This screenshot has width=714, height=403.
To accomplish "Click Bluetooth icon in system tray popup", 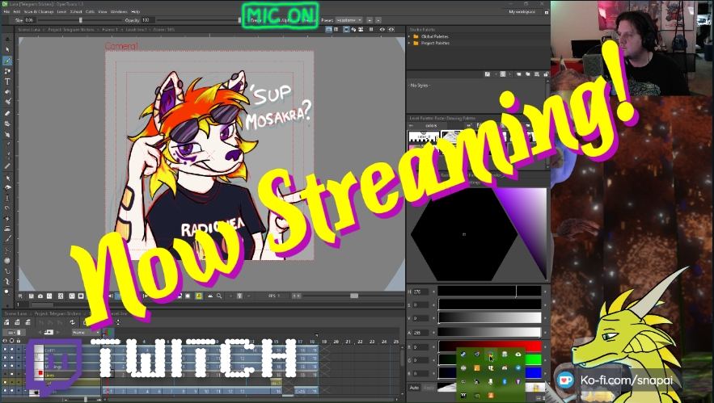I will pyautogui.click(x=505, y=382).
